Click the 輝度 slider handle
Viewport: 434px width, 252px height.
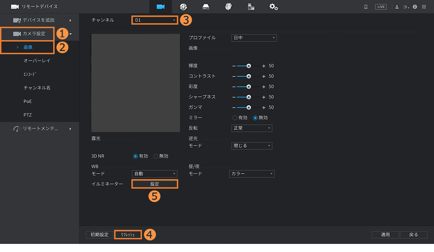click(249, 66)
